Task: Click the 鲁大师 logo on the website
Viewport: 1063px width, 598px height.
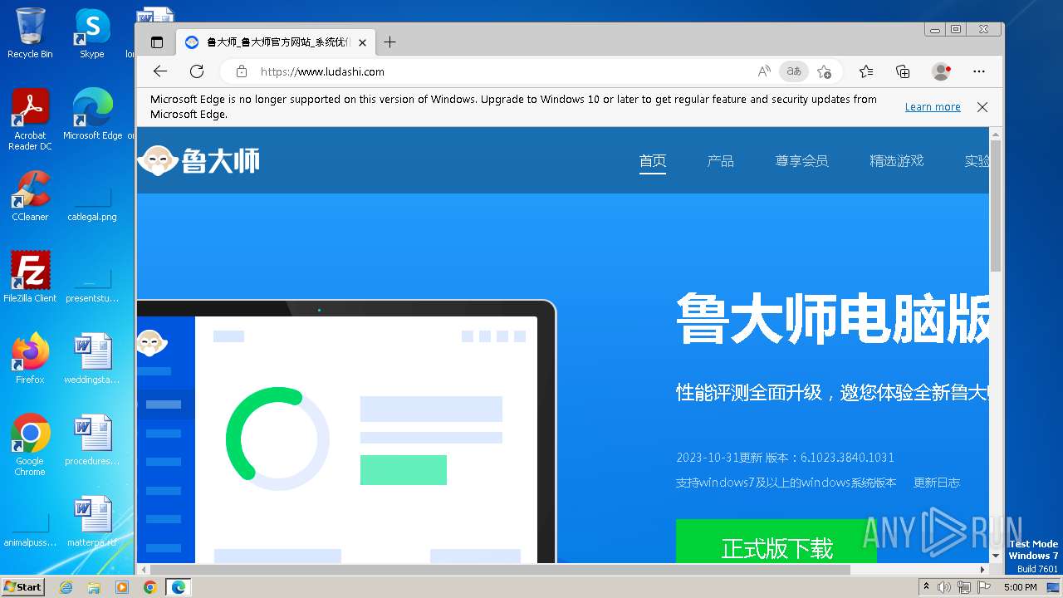Action: point(199,160)
